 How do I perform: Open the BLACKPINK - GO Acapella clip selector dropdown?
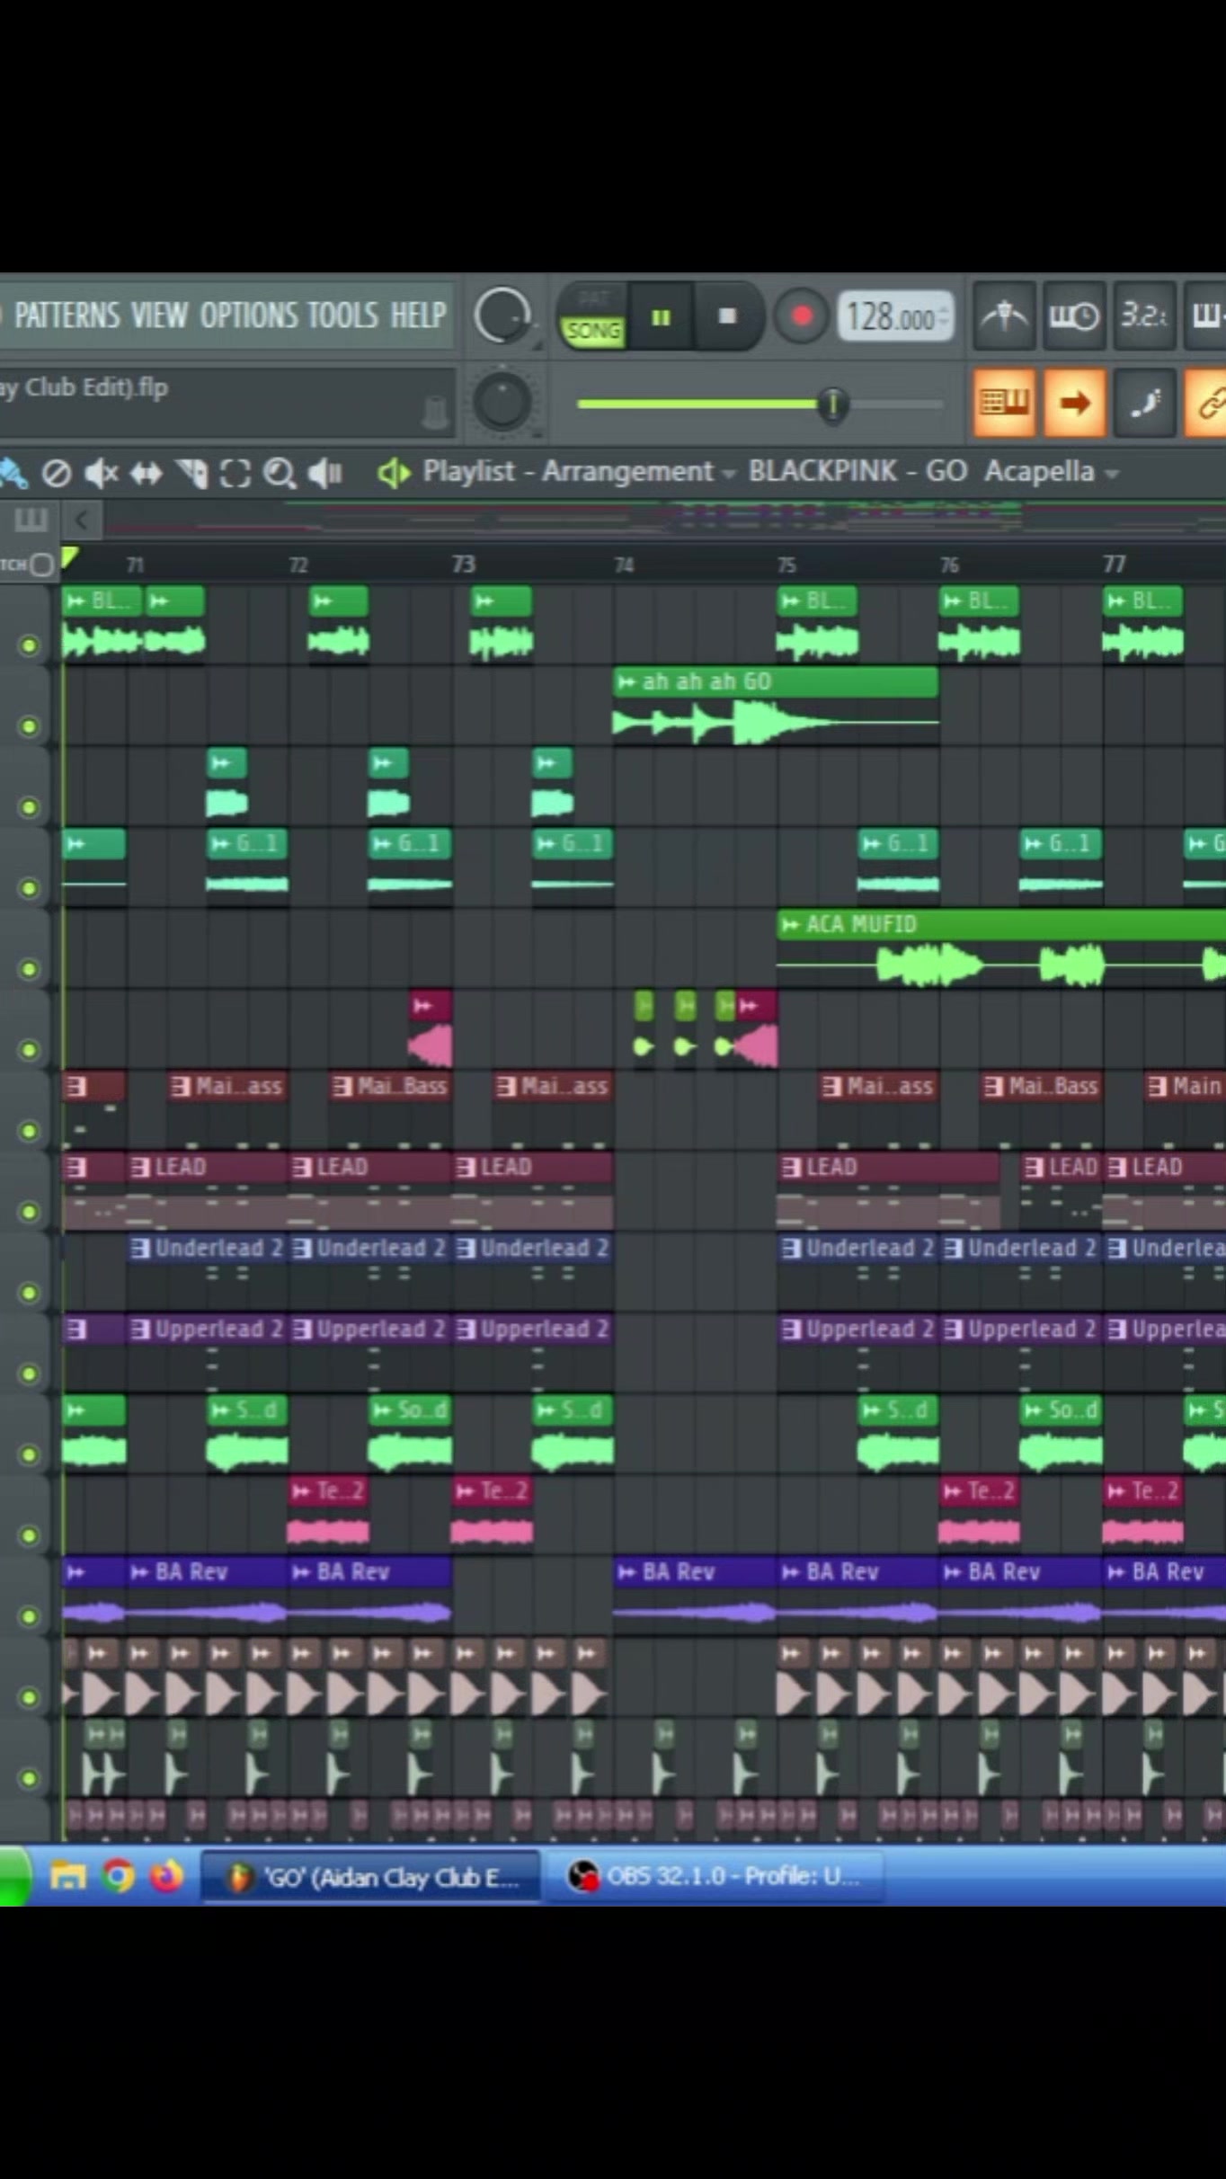[933, 471]
